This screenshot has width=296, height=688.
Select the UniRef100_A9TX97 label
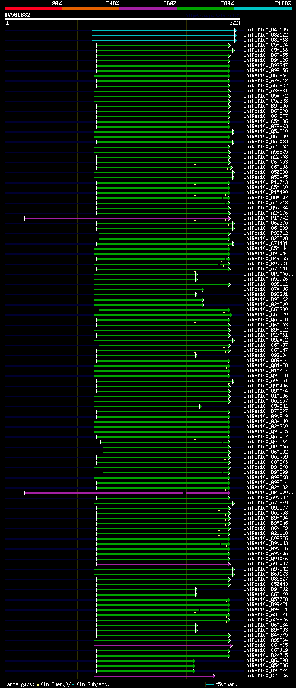click(x=266, y=564)
